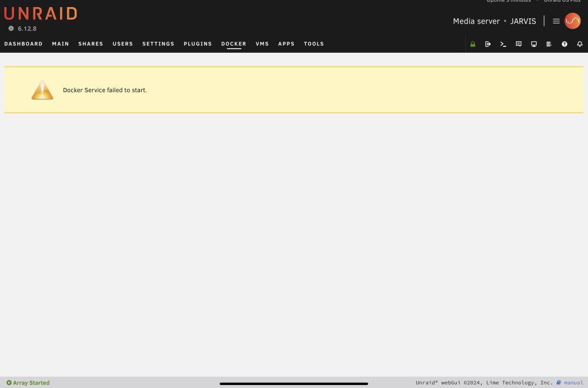Switch to the VMs tab

pyautogui.click(x=262, y=44)
